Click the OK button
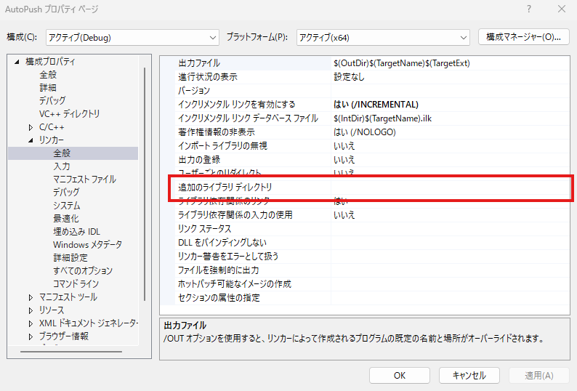Screen dimensions: 577x391 (399, 376)
